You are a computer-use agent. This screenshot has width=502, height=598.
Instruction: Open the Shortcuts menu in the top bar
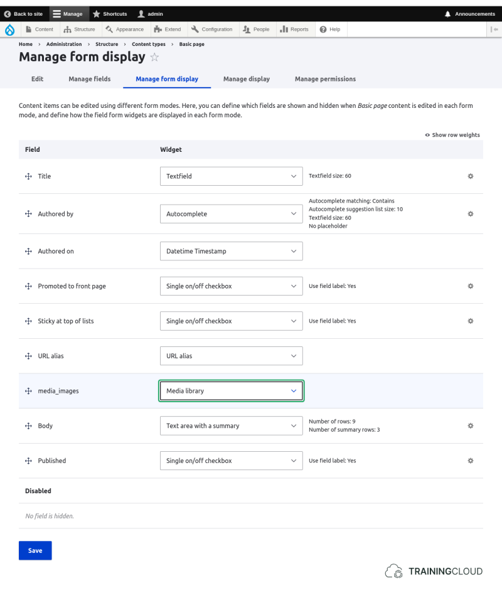click(x=110, y=14)
